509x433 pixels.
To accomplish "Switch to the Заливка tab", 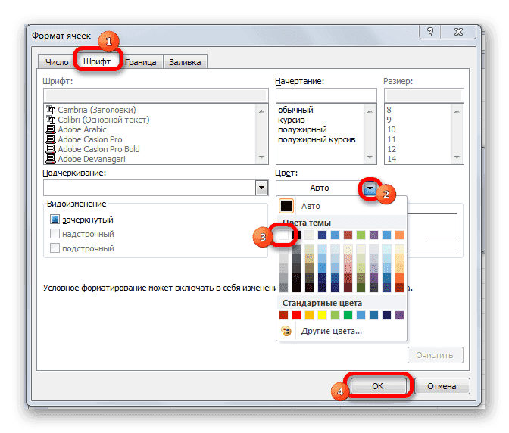I will (x=185, y=62).
